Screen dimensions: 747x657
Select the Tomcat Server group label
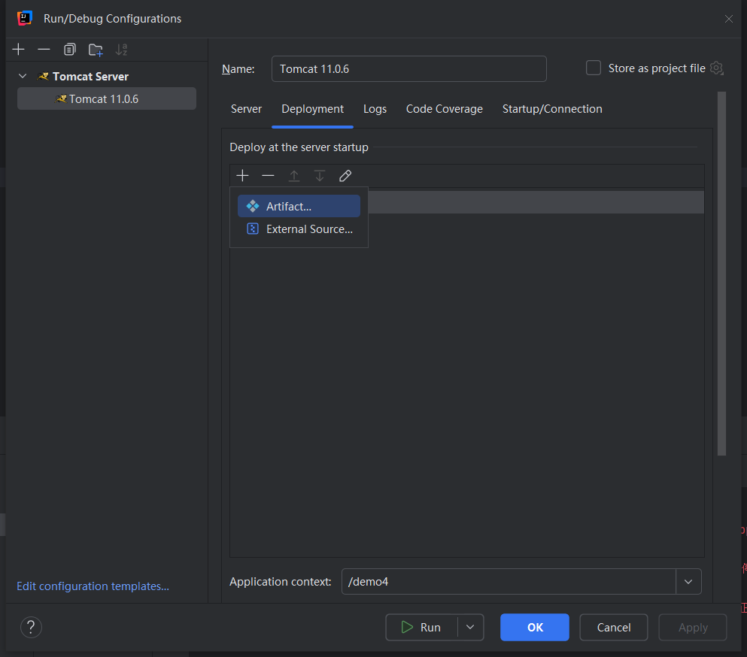90,76
